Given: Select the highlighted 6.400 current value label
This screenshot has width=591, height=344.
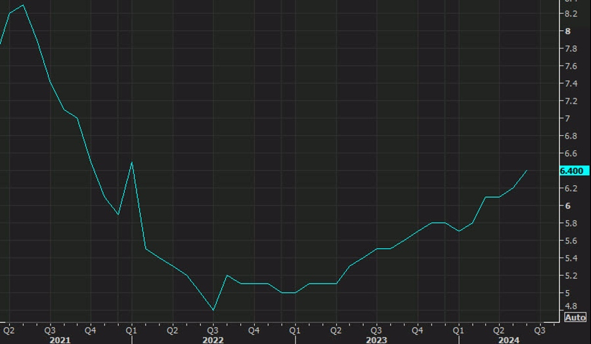Looking at the screenshot, I should [574, 171].
